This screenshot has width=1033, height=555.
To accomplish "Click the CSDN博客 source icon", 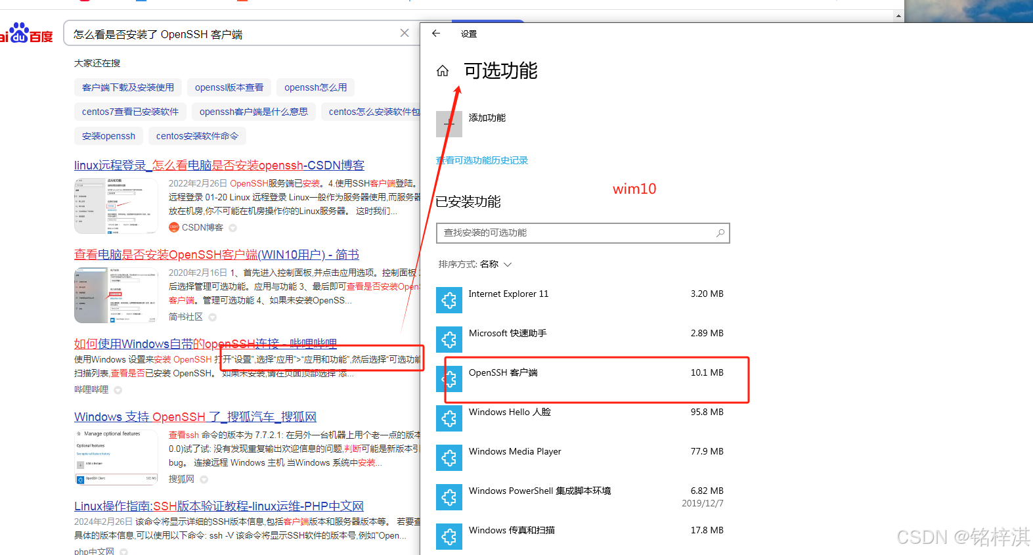I will click(x=174, y=227).
